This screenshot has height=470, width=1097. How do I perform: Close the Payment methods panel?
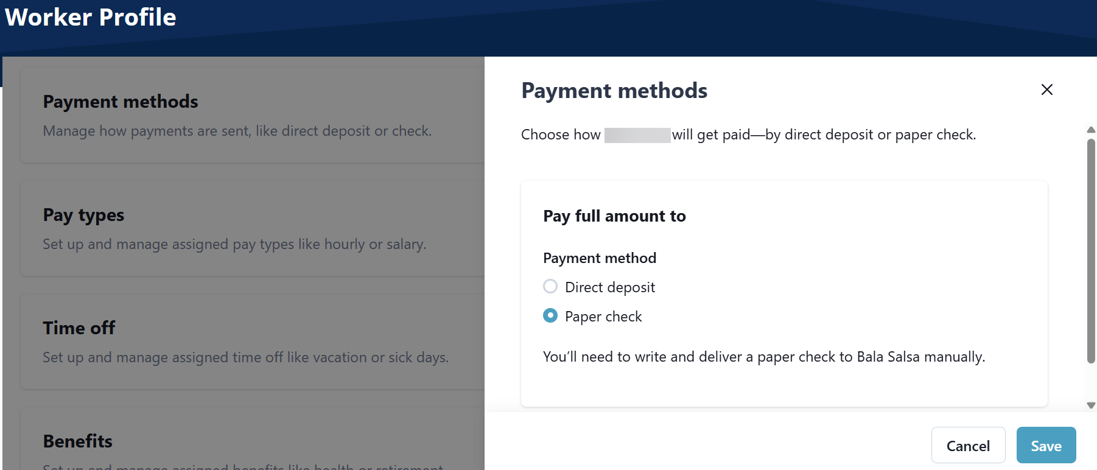(1046, 89)
